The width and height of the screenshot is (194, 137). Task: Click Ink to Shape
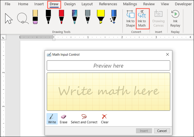(130, 19)
